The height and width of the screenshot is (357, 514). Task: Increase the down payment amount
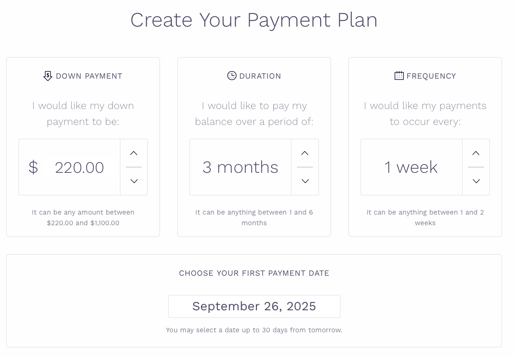coord(134,153)
